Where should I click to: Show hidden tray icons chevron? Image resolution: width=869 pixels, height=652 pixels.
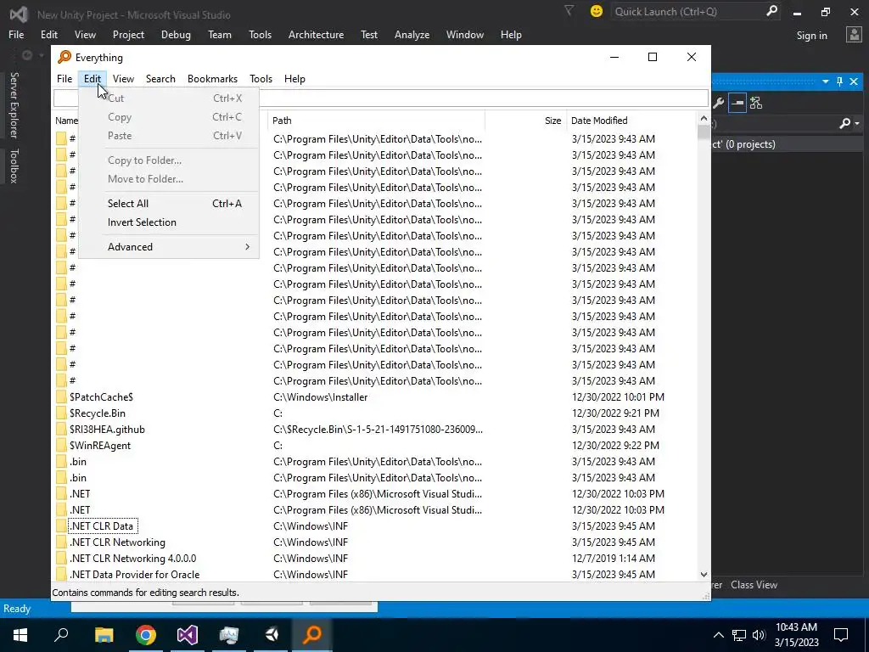(x=718, y=635)
